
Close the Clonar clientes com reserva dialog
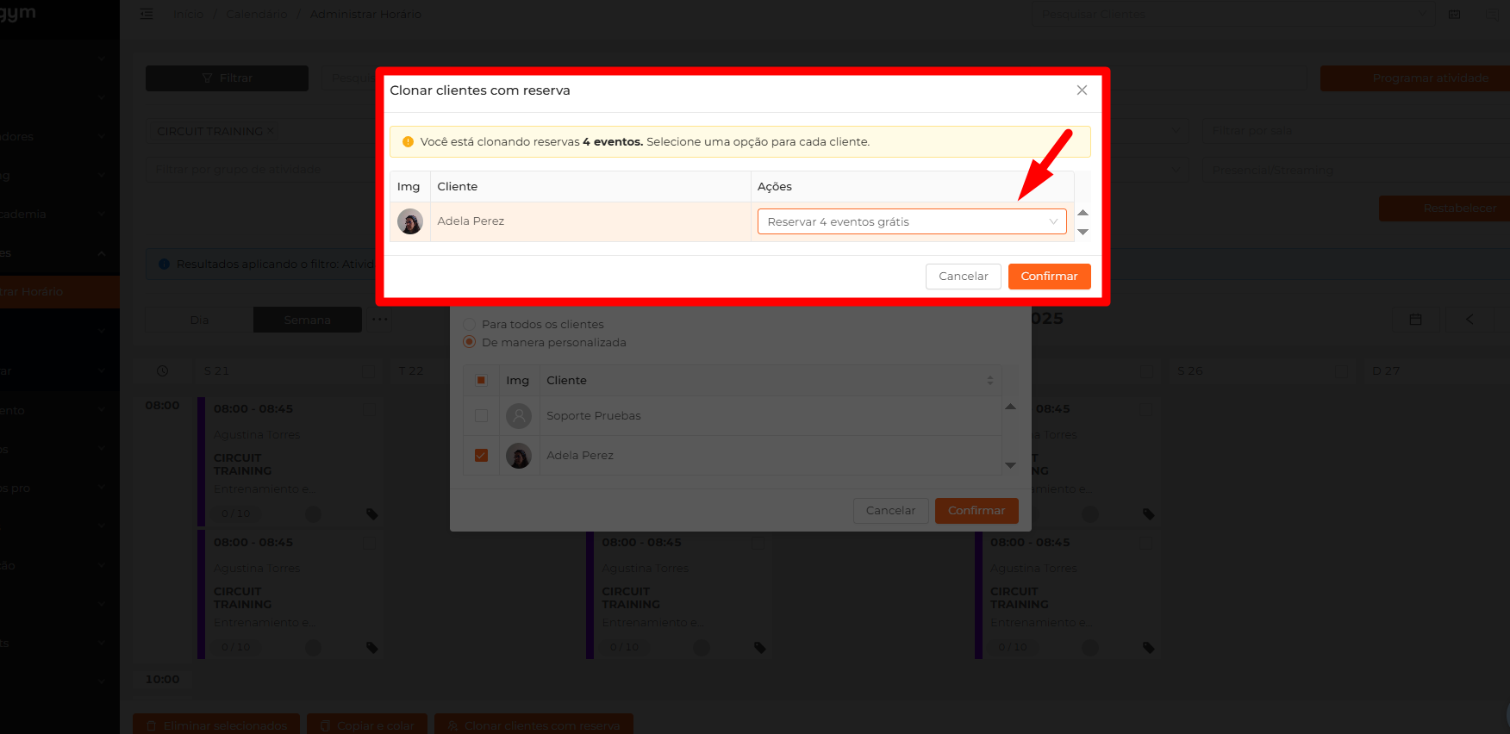pos(1082,90)
